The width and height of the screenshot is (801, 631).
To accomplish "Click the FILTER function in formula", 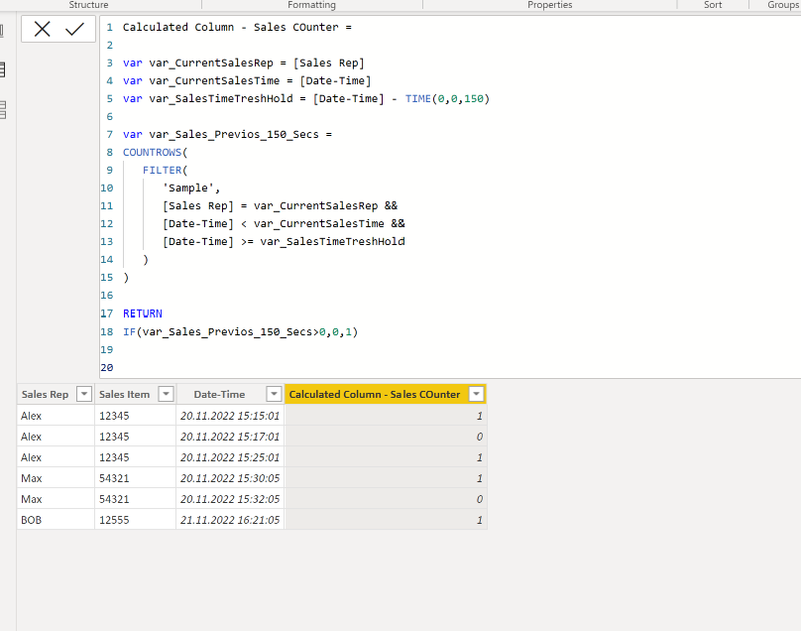I will click(162, 171).
